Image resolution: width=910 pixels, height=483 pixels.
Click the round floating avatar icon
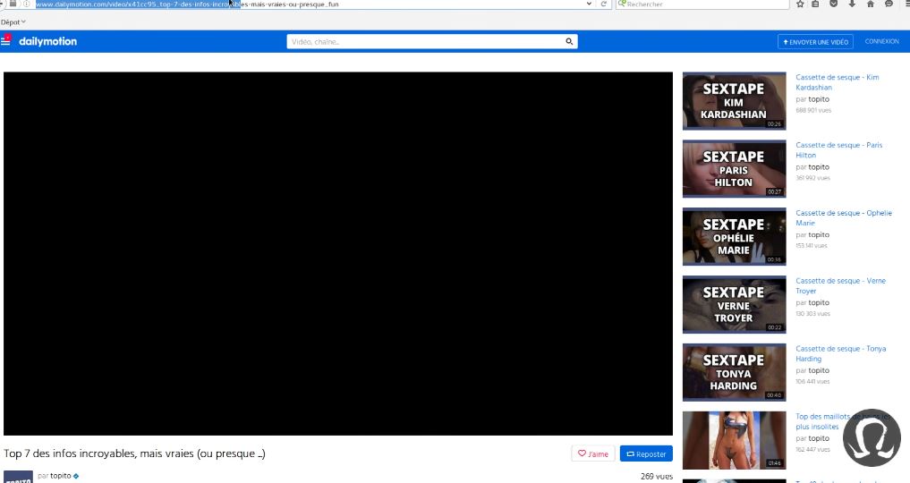pyautogui.click(x=872, y=438)
